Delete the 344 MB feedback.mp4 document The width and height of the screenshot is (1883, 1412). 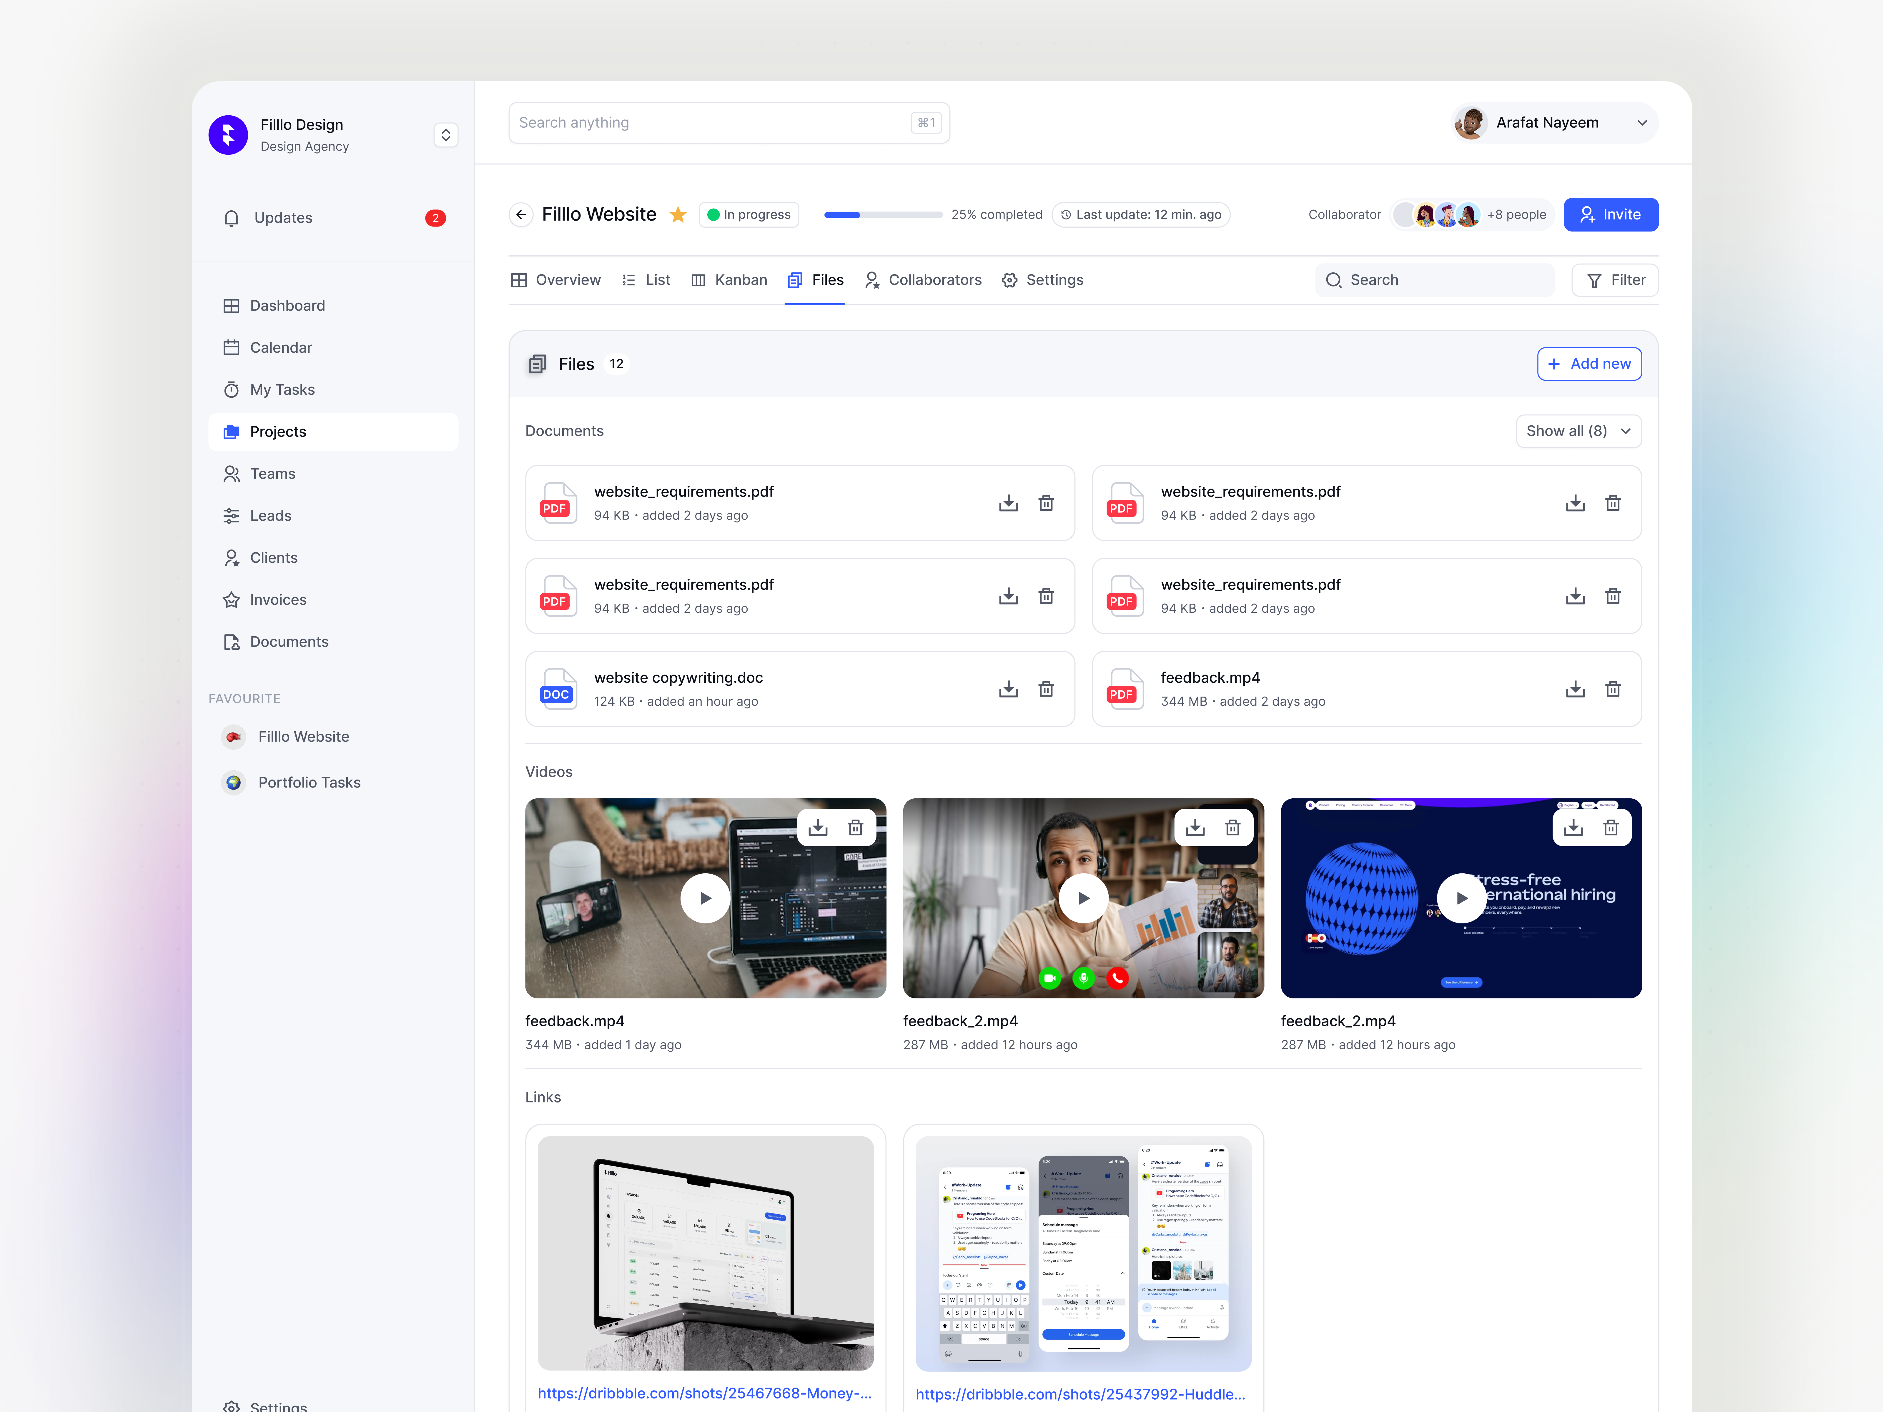1613,689
